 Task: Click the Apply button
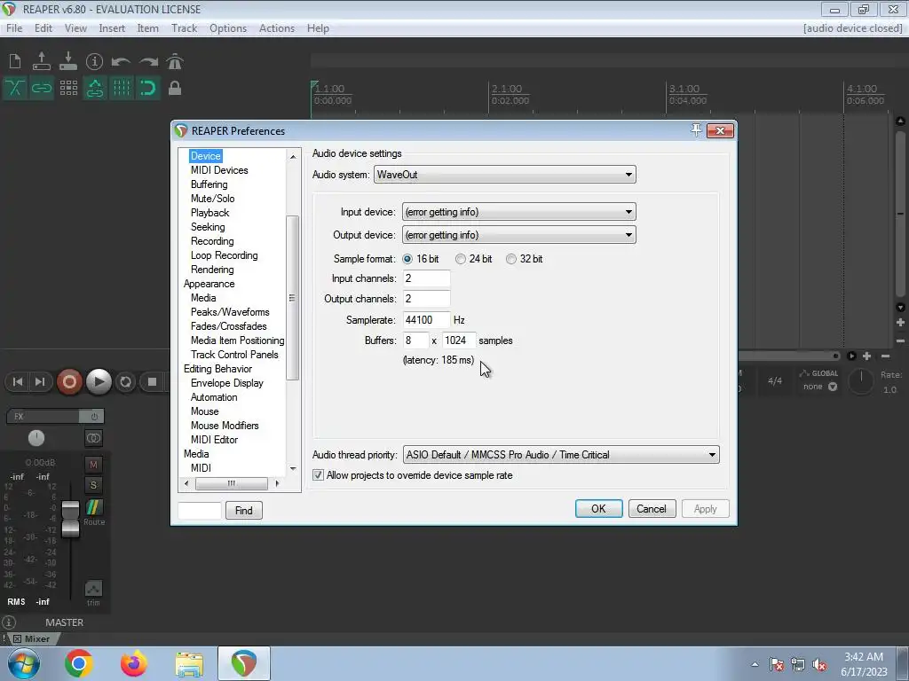point(705,508)
